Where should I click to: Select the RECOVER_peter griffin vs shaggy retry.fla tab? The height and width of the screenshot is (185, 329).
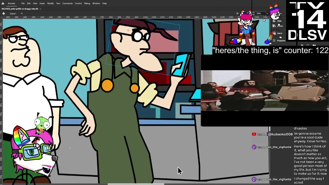(20, 9)
